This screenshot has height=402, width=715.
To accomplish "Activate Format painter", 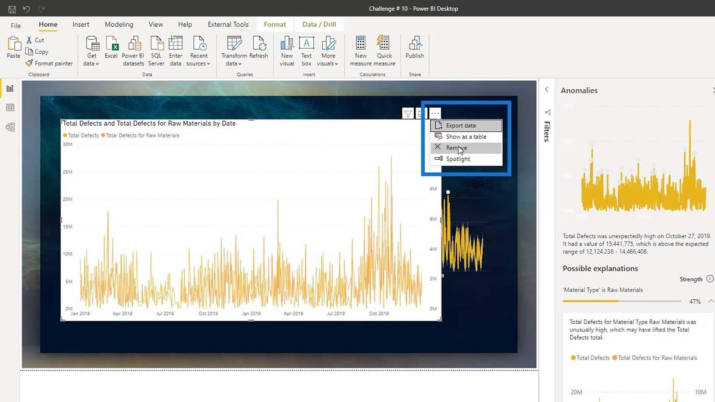I will (49, 63).
